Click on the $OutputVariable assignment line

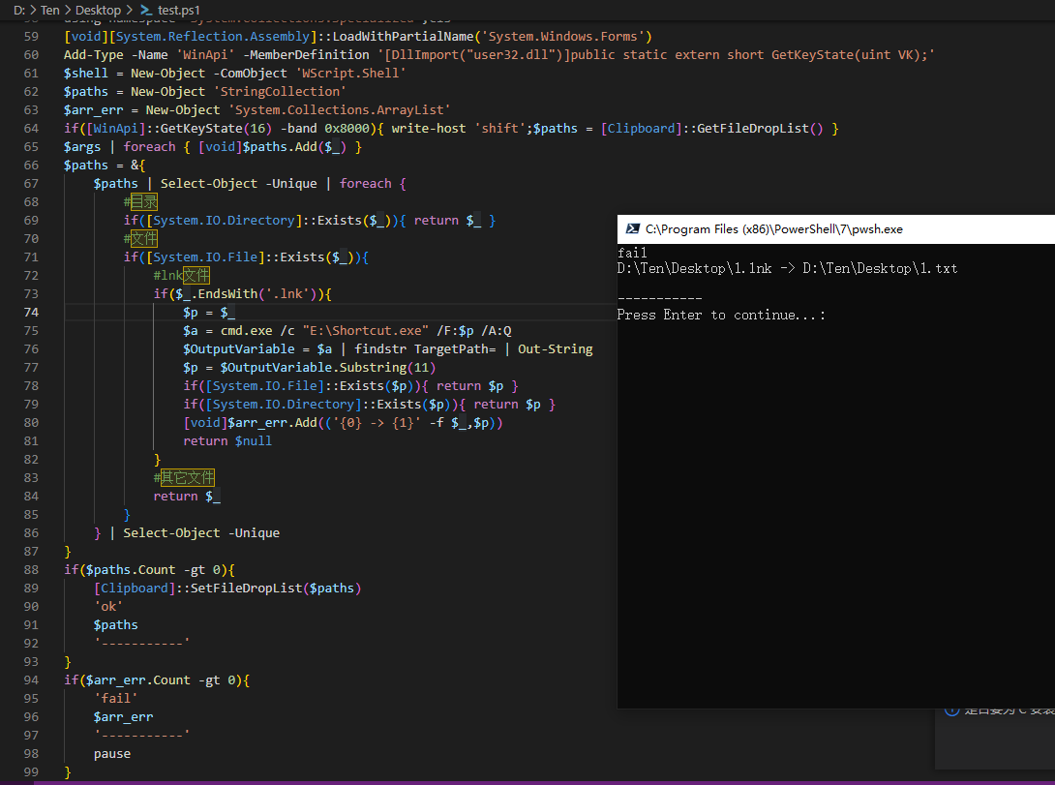[x=387, y=348]
